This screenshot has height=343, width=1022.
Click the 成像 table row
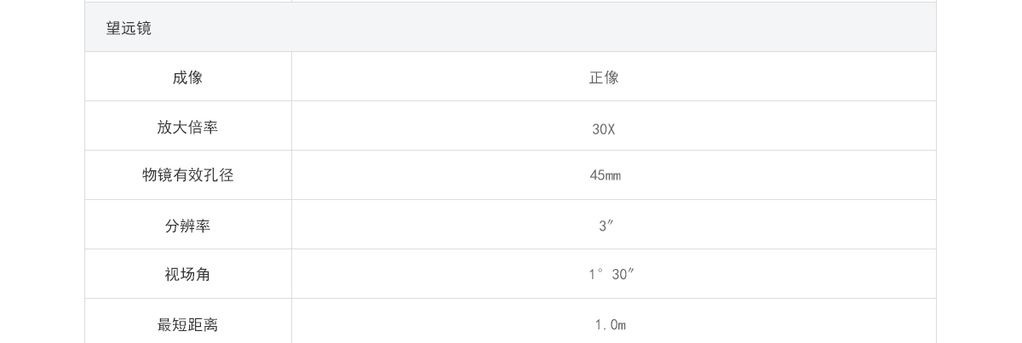coord(510,77)
